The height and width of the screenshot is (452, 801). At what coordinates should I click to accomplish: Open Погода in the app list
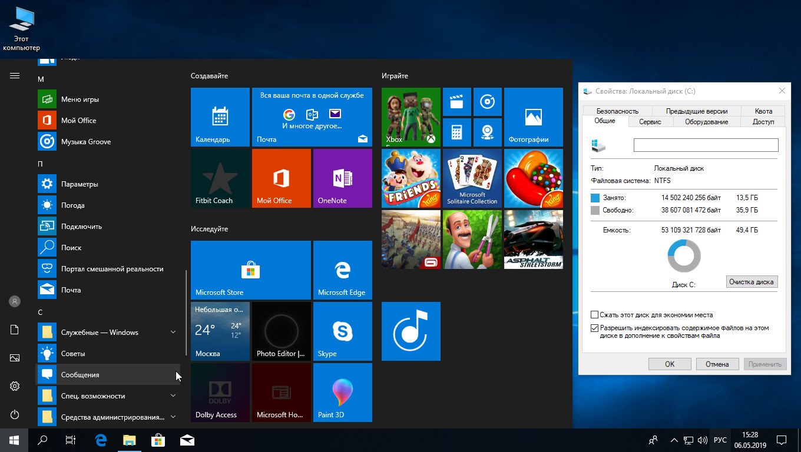pyautogui.click(x=109, y=205)
